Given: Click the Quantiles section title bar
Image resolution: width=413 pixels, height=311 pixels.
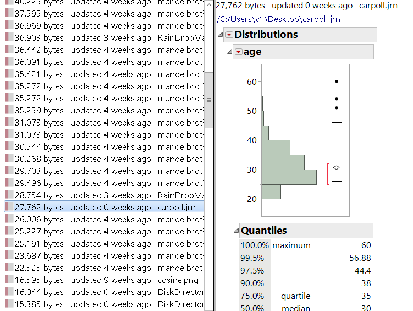Looking at the screenshot, I should coord(306,231).
